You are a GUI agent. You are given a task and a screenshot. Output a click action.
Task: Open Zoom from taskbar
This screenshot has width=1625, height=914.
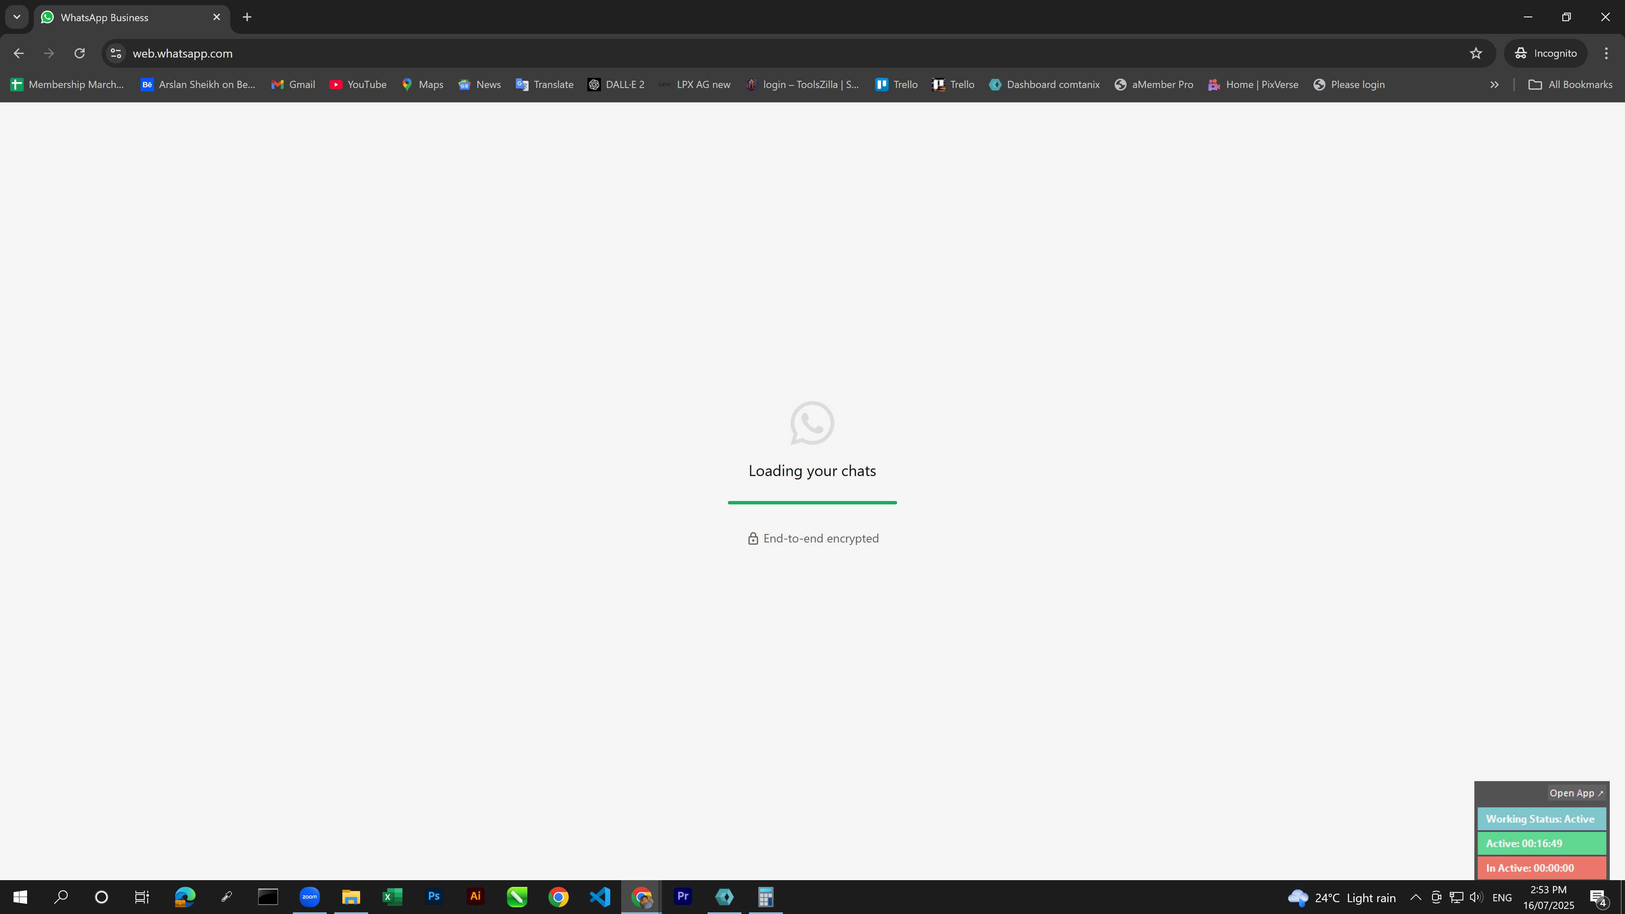coord(310,897)
